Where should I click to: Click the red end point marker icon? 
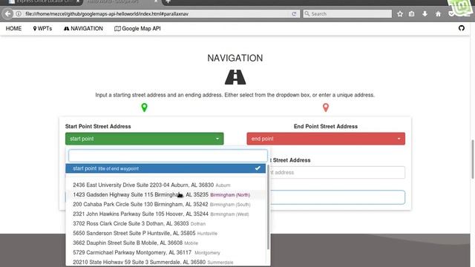click(326, 107)
